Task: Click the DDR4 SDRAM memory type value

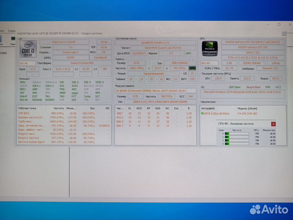Action: click(180, 63)
